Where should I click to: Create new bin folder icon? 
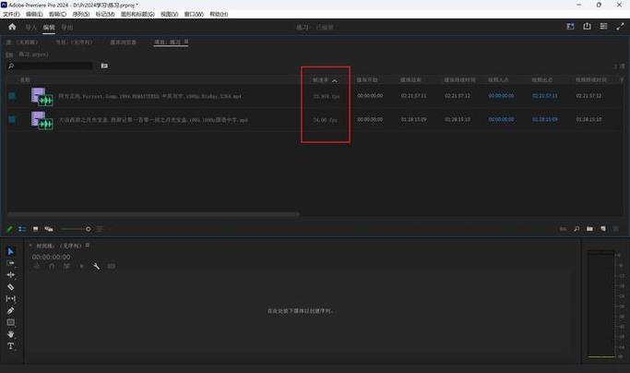point(589,229)
